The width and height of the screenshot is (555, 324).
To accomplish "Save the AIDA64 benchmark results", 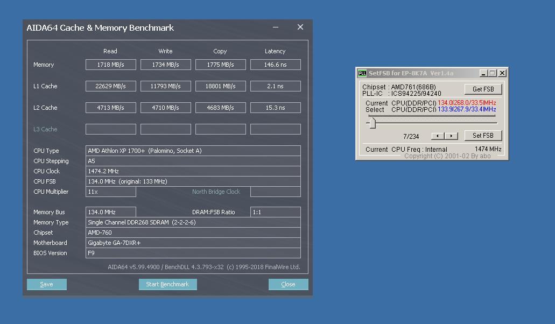I will [47, 284].
